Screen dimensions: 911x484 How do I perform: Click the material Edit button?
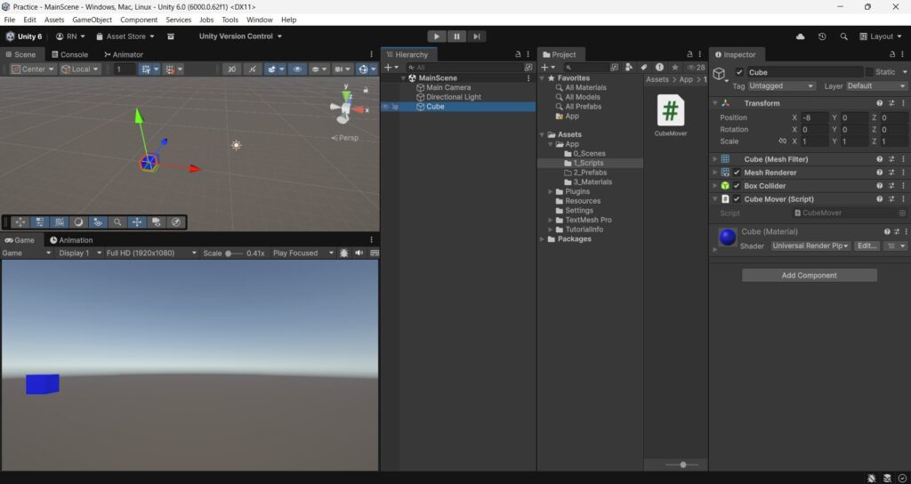[866, 246]
